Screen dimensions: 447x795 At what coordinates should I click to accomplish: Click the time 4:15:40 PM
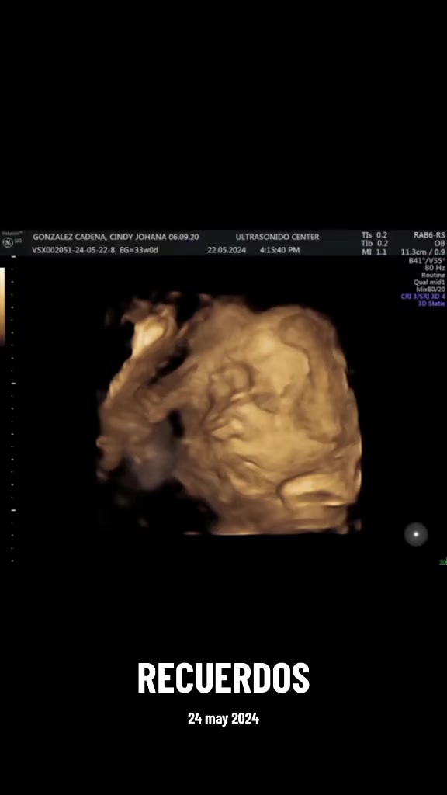point(279,250)
